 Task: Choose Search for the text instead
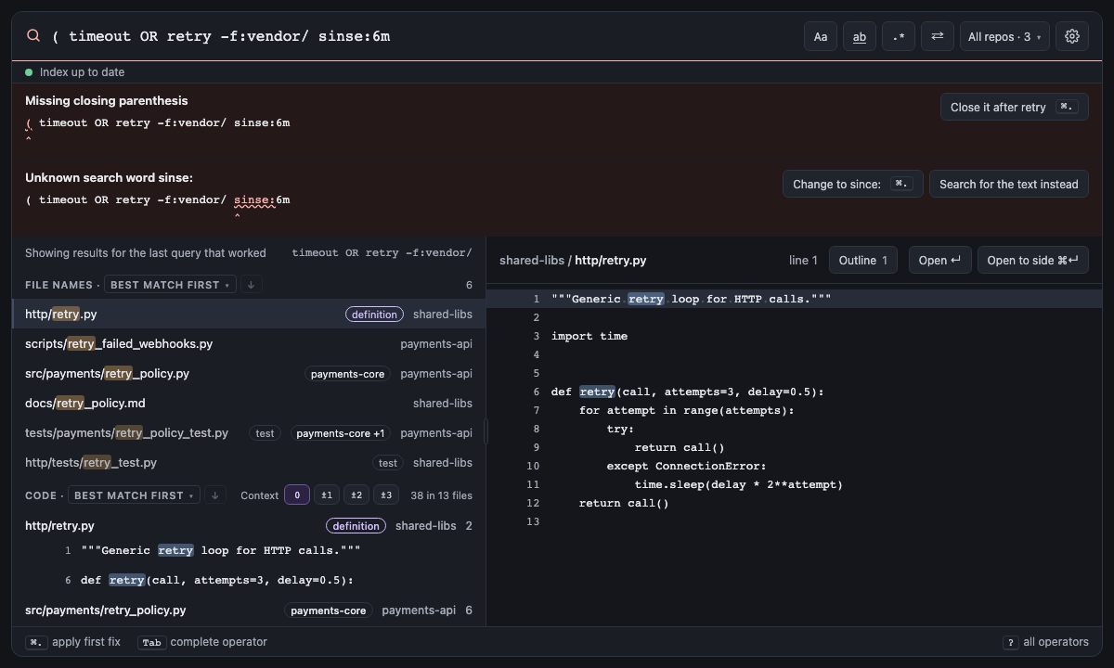(x=1008, y=184)
